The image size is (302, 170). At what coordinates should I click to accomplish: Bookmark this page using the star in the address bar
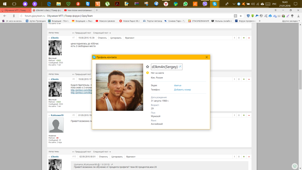coord(241,16)
